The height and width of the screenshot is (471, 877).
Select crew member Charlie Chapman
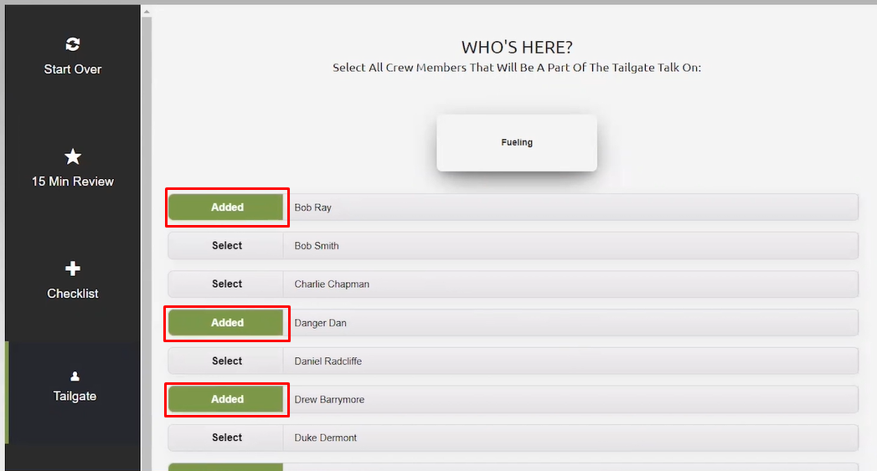pyautogui.click(x=226, y=284)
